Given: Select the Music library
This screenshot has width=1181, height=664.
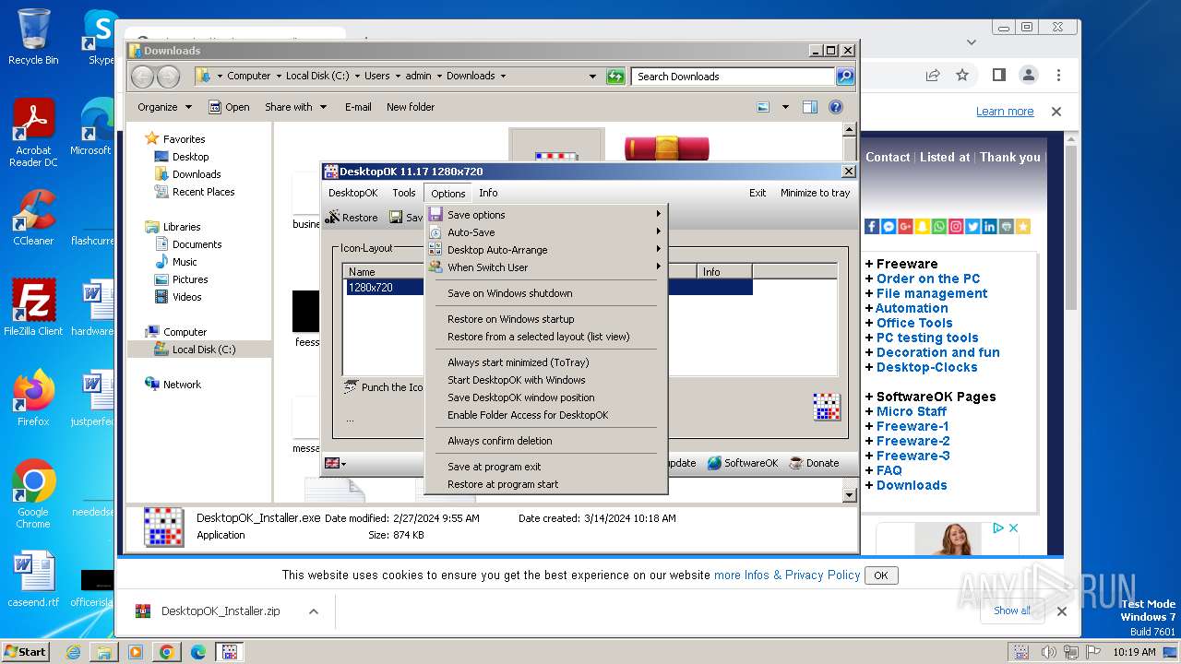Looking at the screenshot, I should [x=185, y=262].
